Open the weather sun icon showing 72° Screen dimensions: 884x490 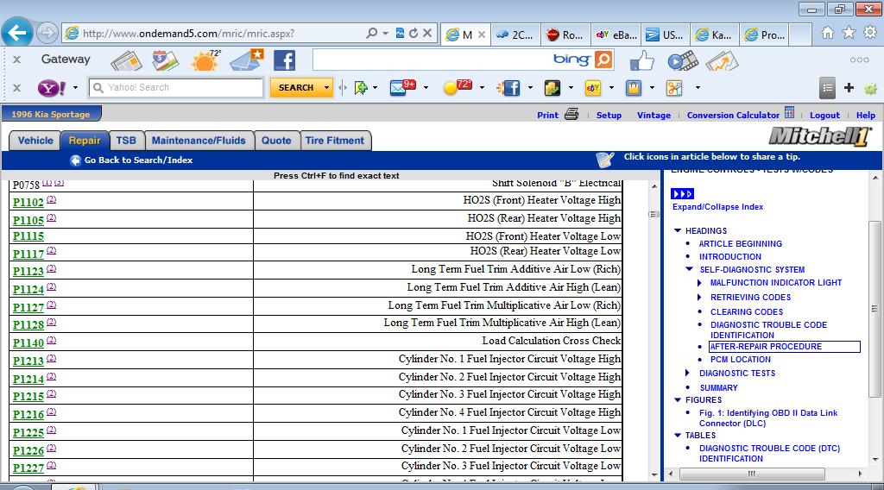coord(205,60)
